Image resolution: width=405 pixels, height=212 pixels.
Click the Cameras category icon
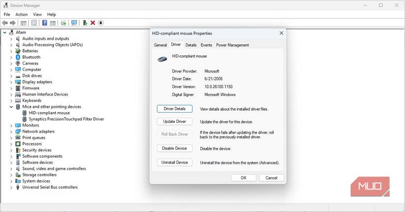[x=18, y=63]
